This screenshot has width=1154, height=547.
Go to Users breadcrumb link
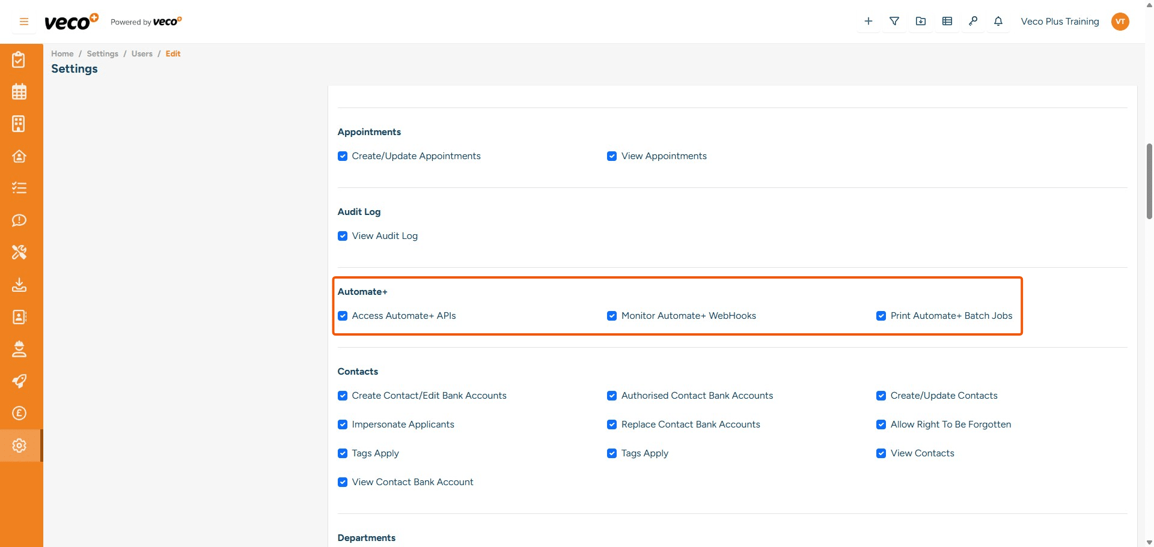pos(142,53)
